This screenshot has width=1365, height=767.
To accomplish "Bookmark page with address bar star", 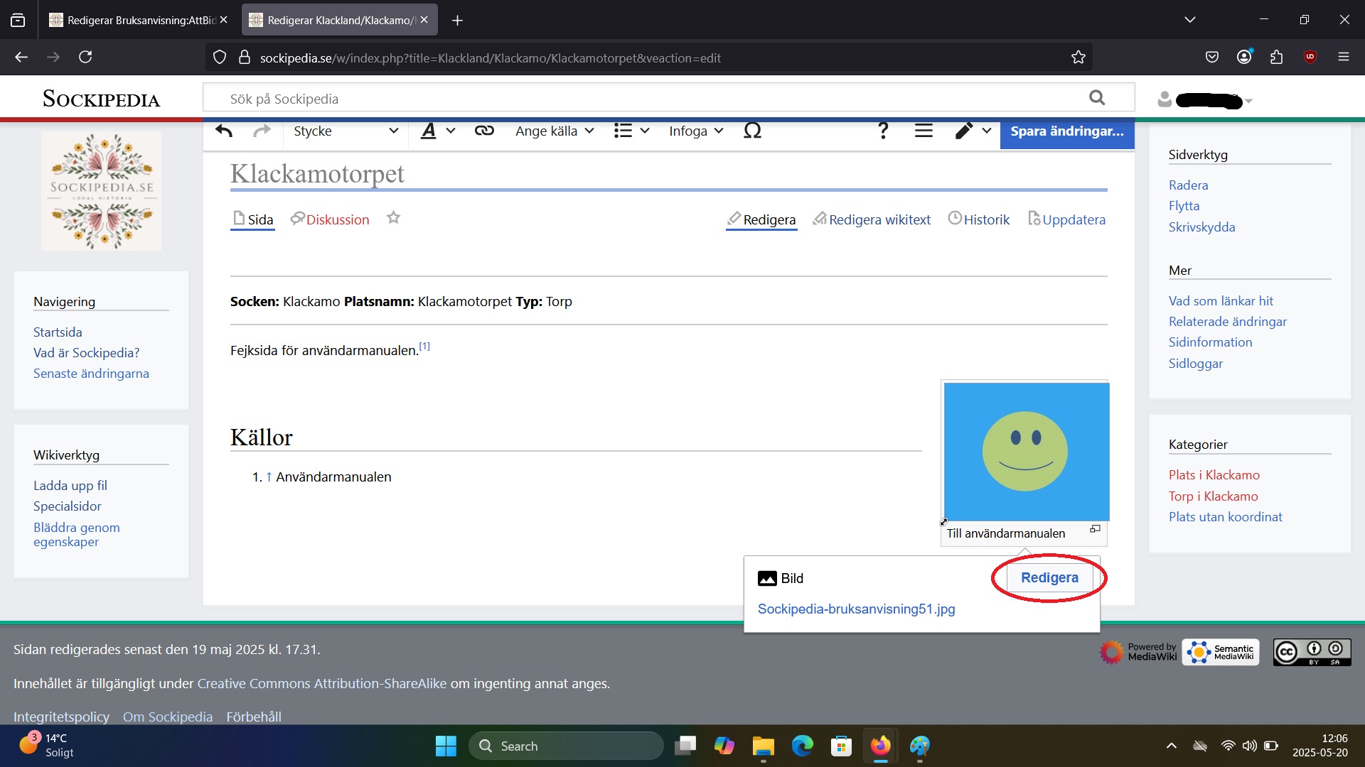I will pyautogui.click(x=1078, y=58).
